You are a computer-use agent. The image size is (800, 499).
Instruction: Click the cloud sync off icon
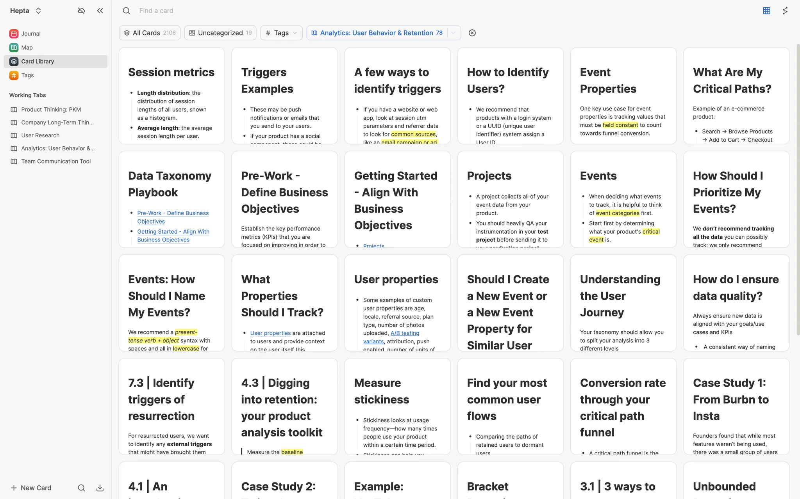click(x=81, y=11)
